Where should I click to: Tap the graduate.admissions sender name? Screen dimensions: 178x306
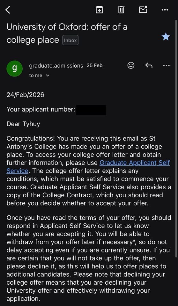pos(56,66)
